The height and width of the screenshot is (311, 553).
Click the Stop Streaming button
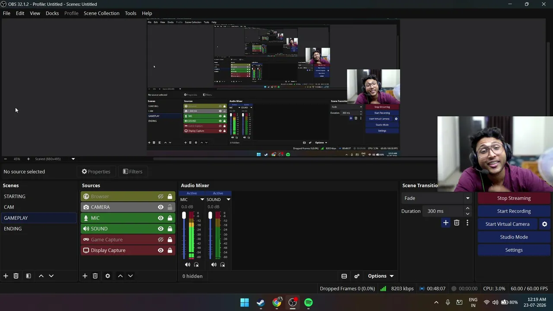[514, 198]
